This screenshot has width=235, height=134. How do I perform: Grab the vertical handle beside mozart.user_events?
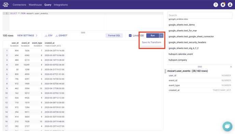165,71
